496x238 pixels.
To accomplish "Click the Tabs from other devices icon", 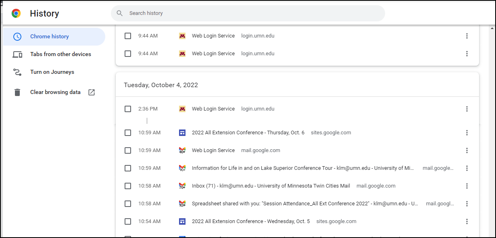I will click(17, 54).
